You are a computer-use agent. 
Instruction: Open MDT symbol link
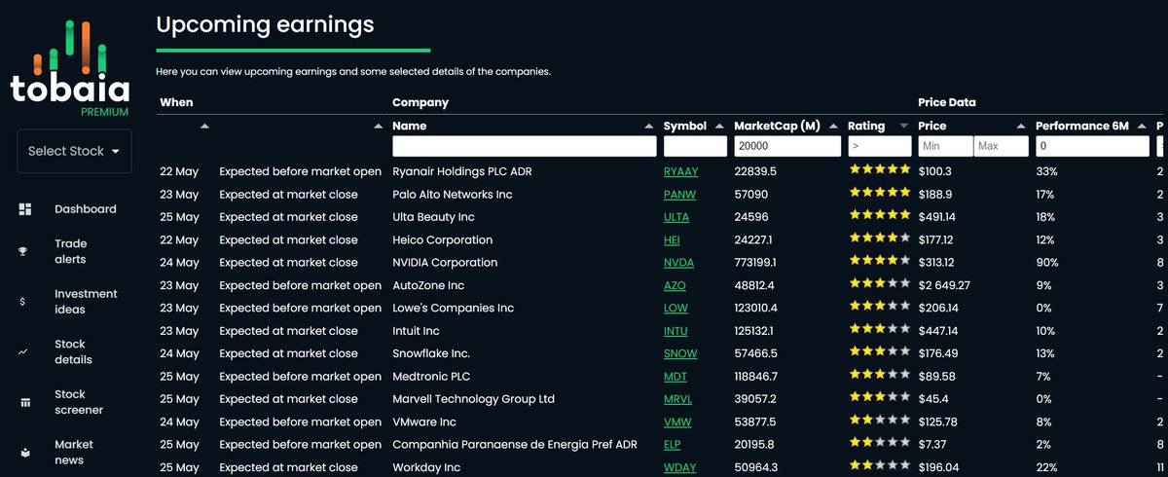675,377
